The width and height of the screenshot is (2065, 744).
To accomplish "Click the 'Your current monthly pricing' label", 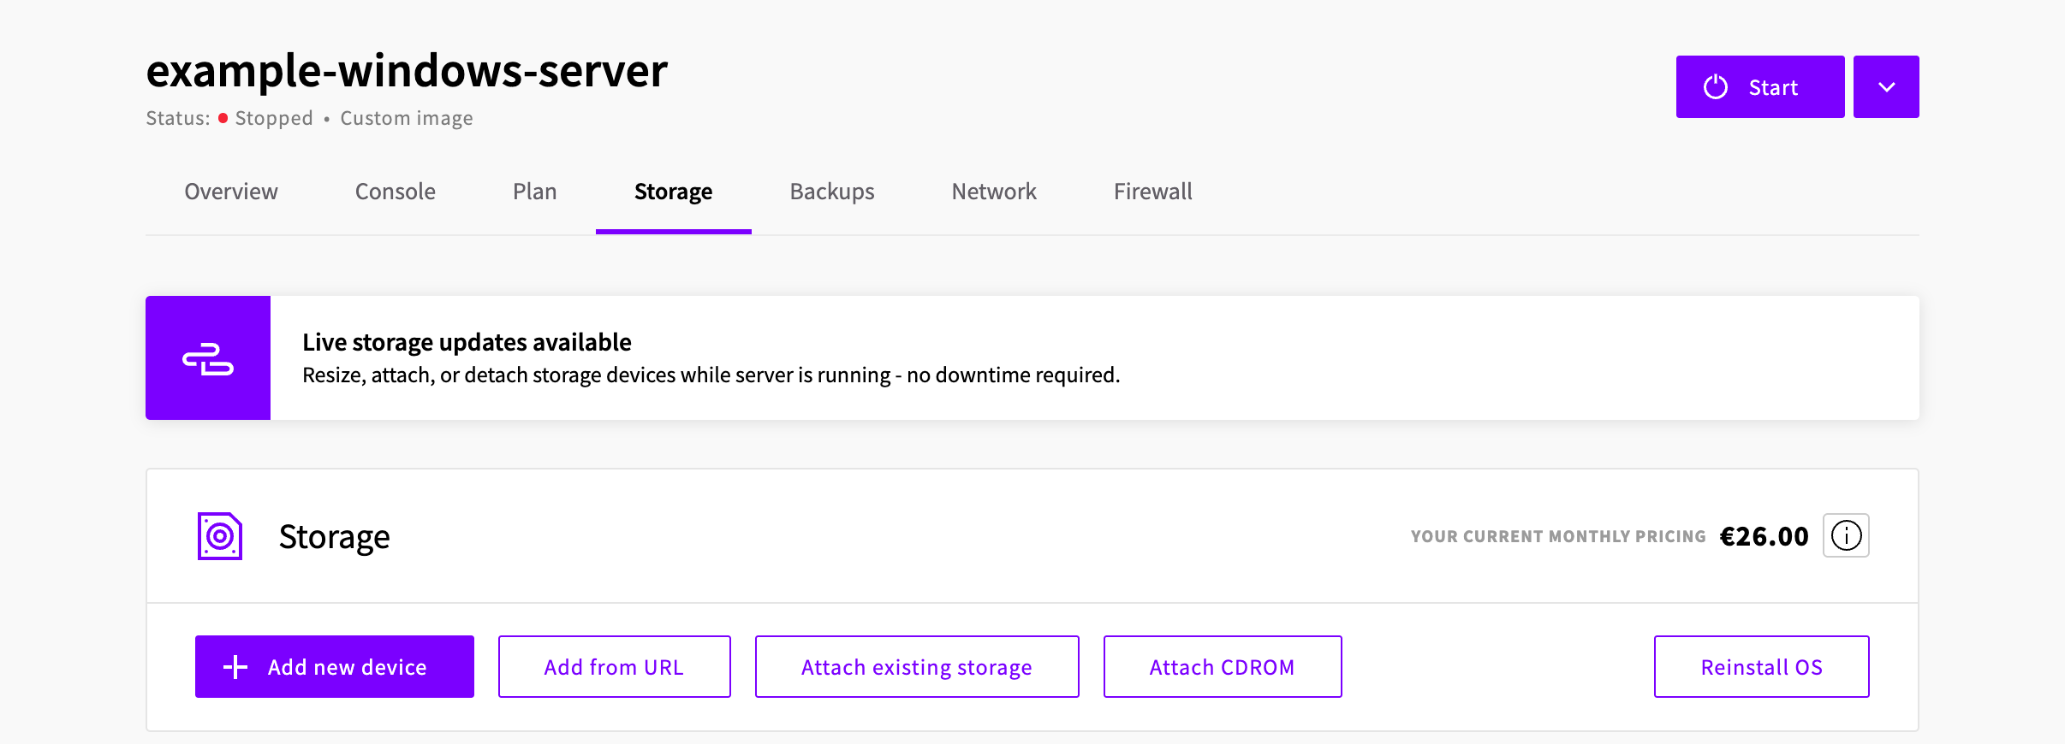I will tap(1558, 537).
